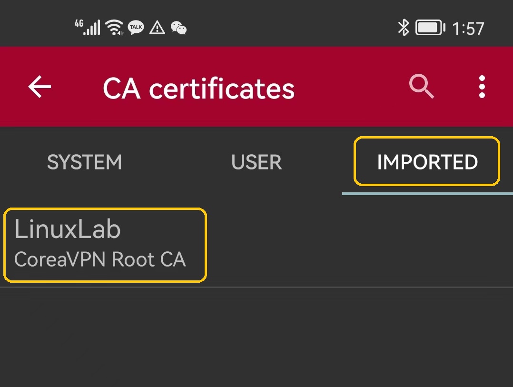Viewport: 513px width, 387px height.
Task: Tap the 4G signal strength icon
Action: point(88,27)
